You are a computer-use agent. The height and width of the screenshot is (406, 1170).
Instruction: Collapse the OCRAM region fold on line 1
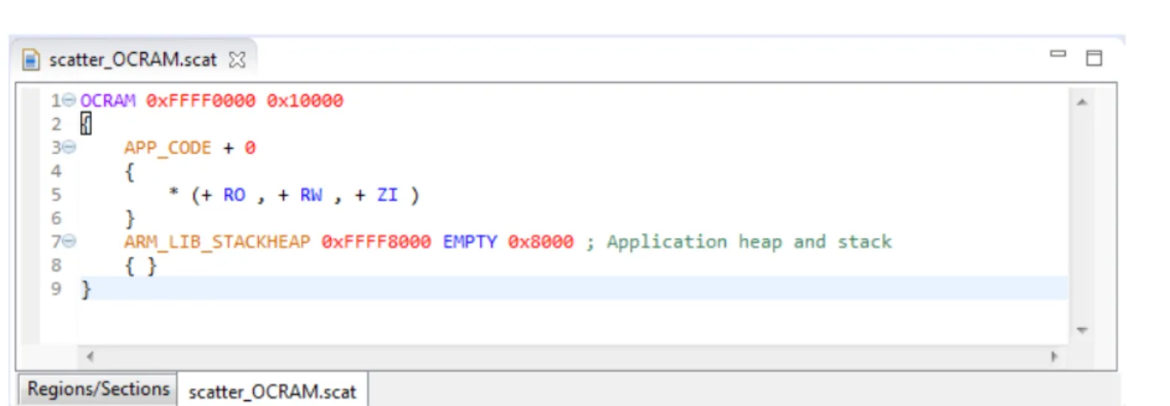click(x=70, y=101)
